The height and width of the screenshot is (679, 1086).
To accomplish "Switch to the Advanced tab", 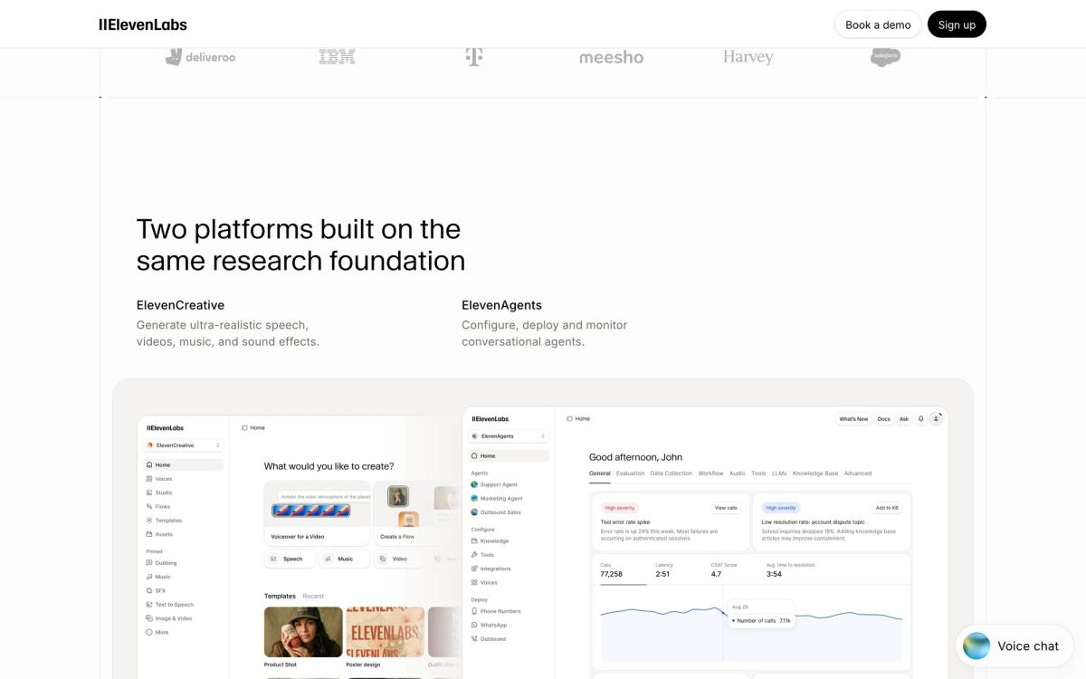I will click(x=858, y=473).
